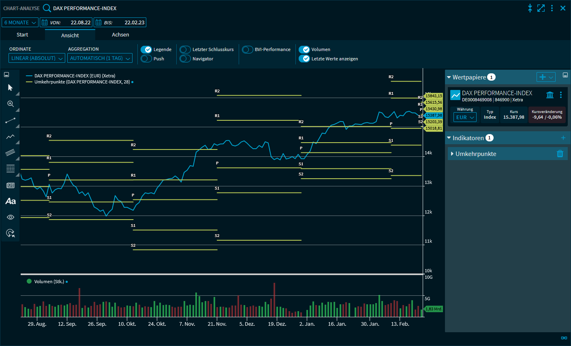Viewport: 571px width, 346px height.
Task: Turn off the Volumen toggle
Action: 304,49
